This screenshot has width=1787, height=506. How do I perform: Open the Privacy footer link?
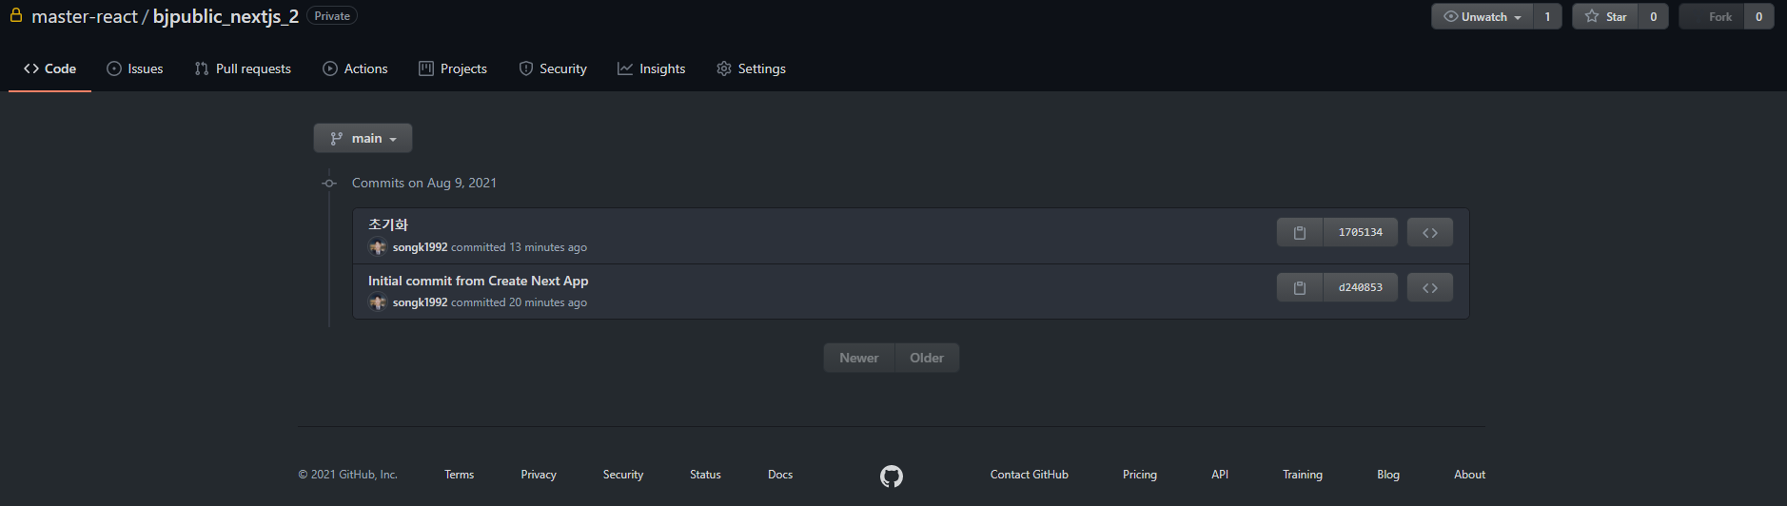tap(539, 475)
